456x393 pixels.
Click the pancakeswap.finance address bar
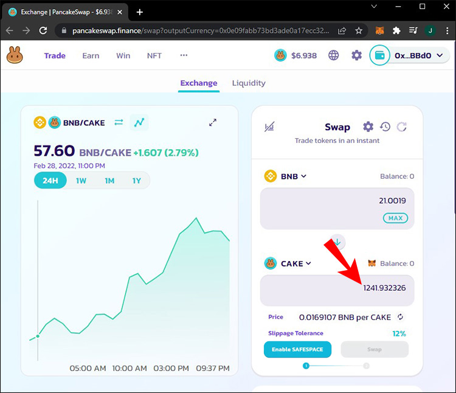pyautogui.click(x=201, y=30)
